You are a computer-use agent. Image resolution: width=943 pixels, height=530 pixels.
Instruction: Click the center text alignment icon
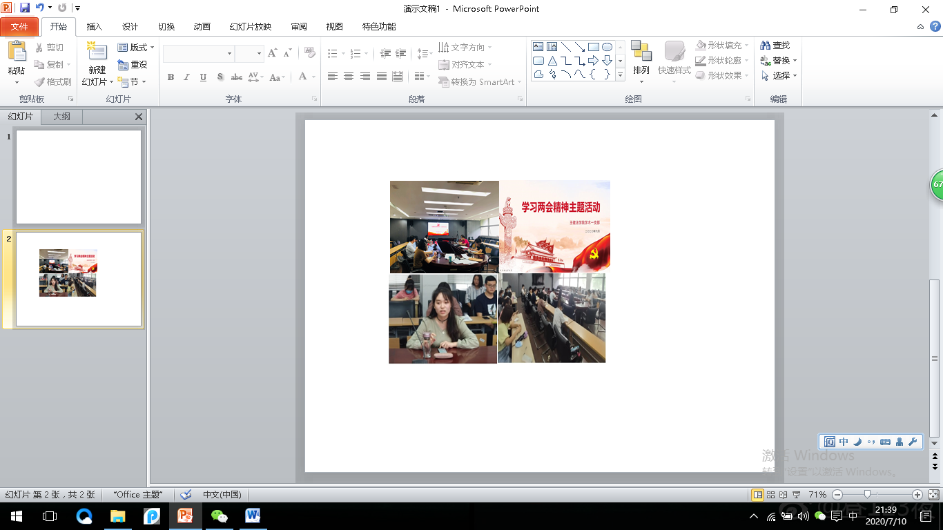(x=349, y=77)
